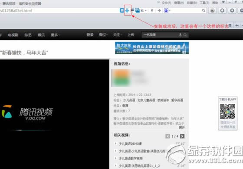Open the 电视剧 channel tab
243x169 pixels.
[x=13, y=35]
